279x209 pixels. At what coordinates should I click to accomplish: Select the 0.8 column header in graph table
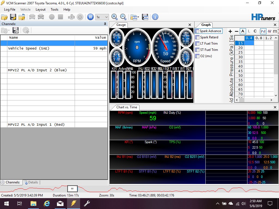click(x=259, y=38)
